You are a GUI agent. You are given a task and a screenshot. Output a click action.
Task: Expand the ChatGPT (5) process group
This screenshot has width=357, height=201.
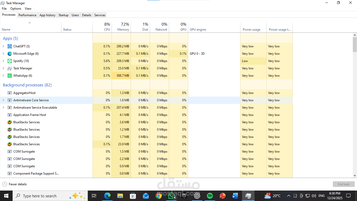coord(3,46)
